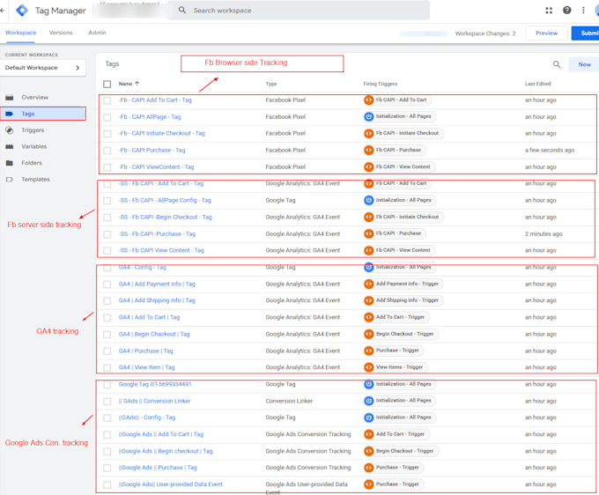This screenshot has width=599, height=495.
Task: Open the help question mark icon
Action: [567, 11]
